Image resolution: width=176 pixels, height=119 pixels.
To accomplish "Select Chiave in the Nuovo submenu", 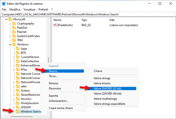I will pyautogui.click(x=98, y=71).
